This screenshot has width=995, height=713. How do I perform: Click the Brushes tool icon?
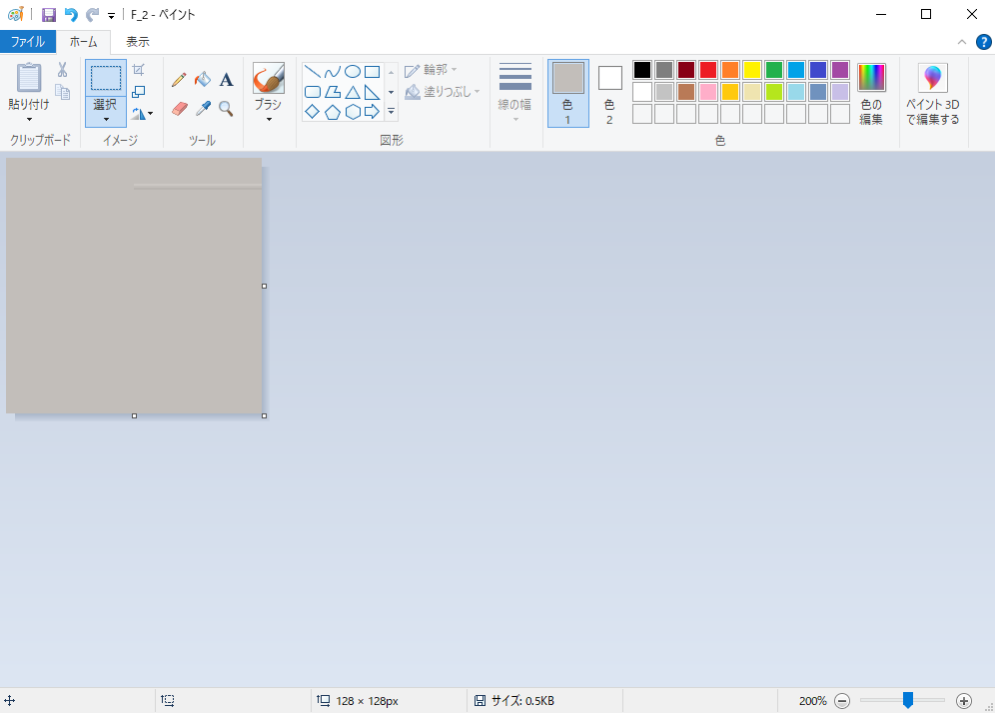[269, 78]
